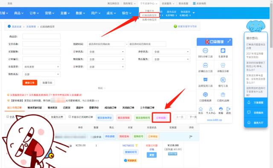Image resolution: width=273 pixels, height=168 pixels.
Task: Open 个人中心 person icon
Action: (211, 109)
